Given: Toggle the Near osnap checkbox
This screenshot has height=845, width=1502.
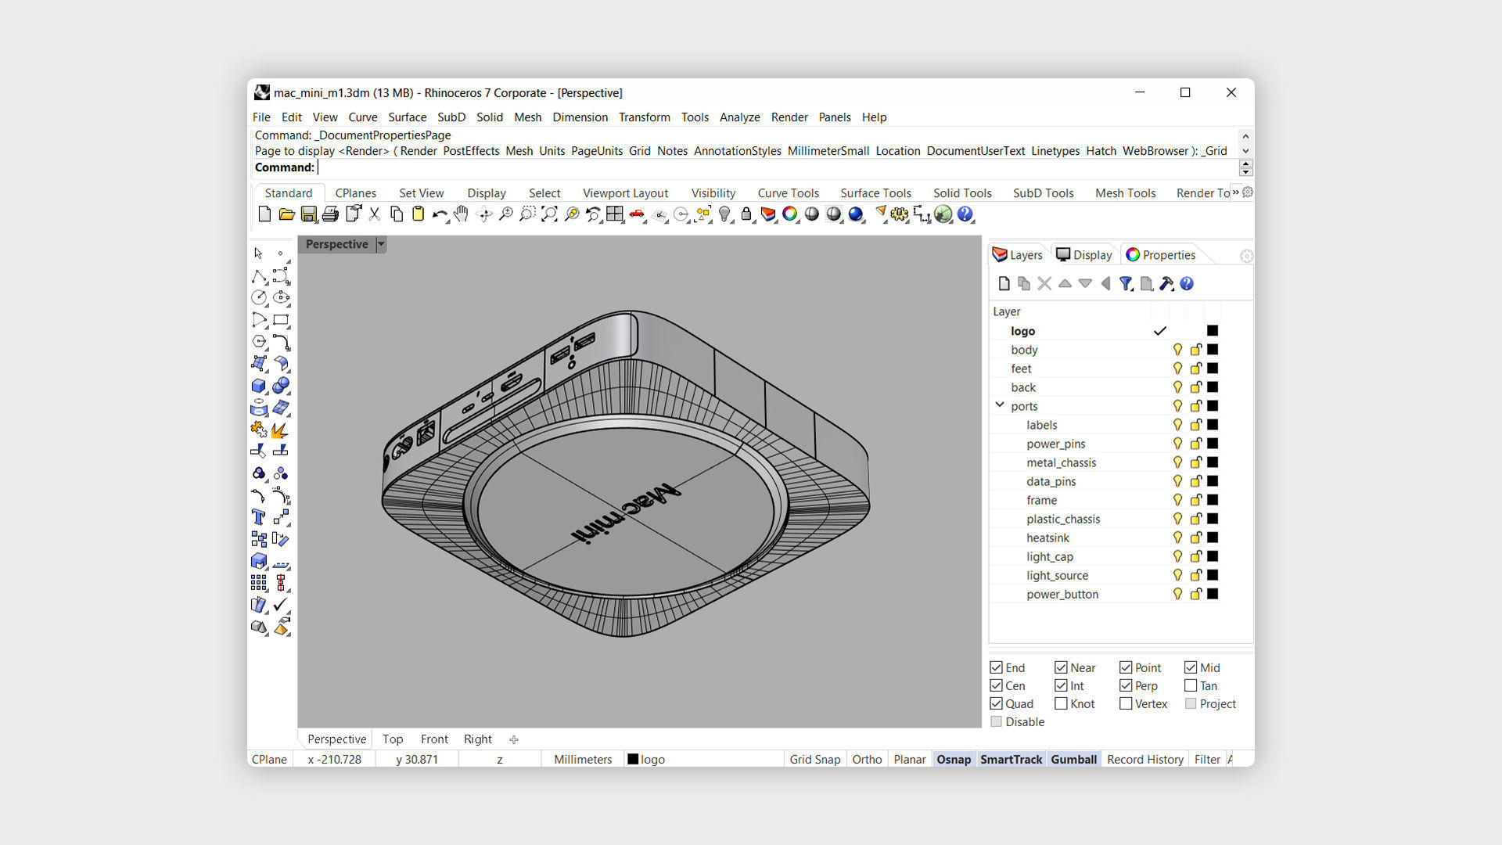Looking at the screenshot, I should (x=1061, y=667).
